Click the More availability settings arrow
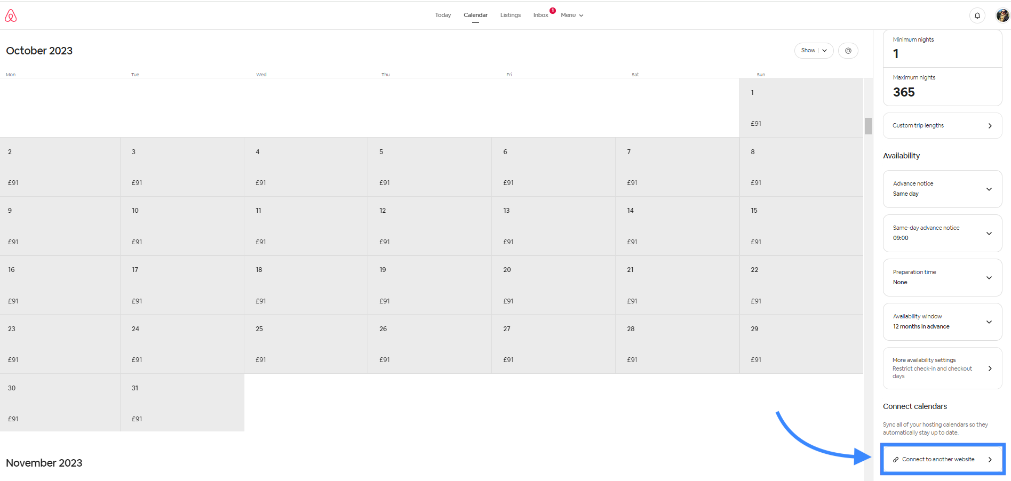The width and height of the screenshot is (1011, 481). [990, 368]
